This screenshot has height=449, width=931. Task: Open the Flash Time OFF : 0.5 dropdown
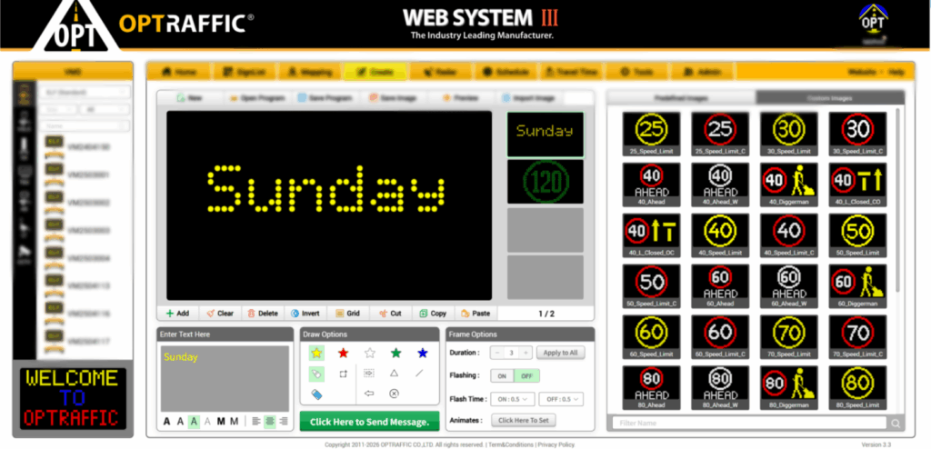tap(561, 399)
